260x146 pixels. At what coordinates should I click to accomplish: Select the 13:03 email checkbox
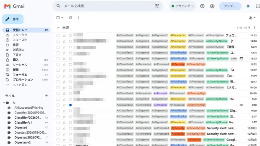click(58, 59)
